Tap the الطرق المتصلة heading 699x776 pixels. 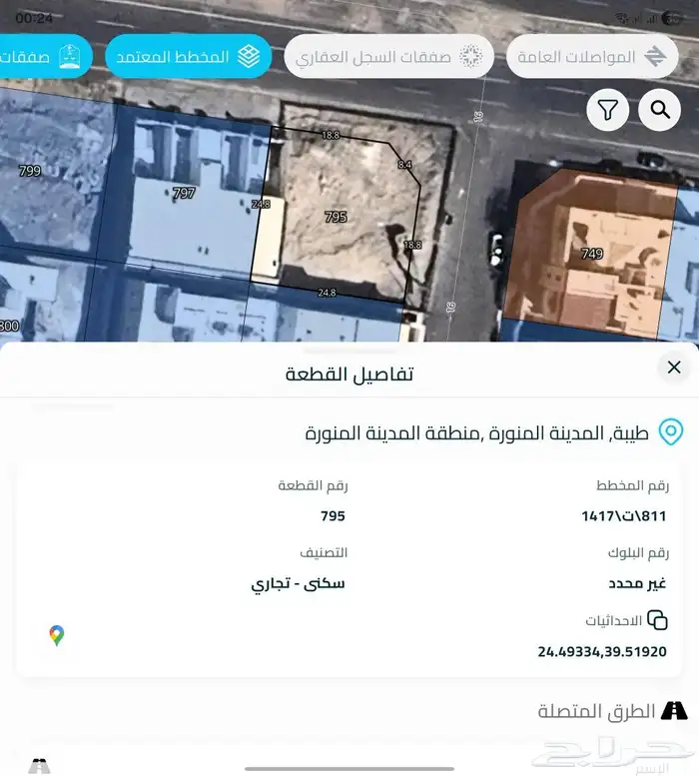click(x=596, y=711)
